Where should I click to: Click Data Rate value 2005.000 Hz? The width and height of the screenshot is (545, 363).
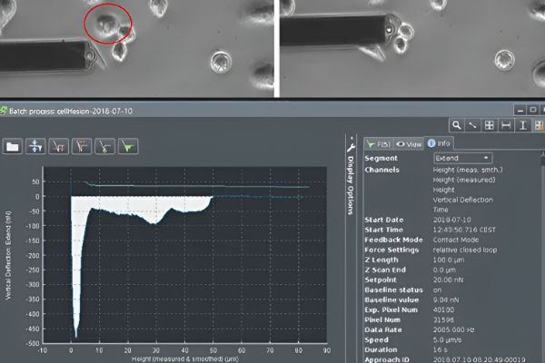pos(453,330)
